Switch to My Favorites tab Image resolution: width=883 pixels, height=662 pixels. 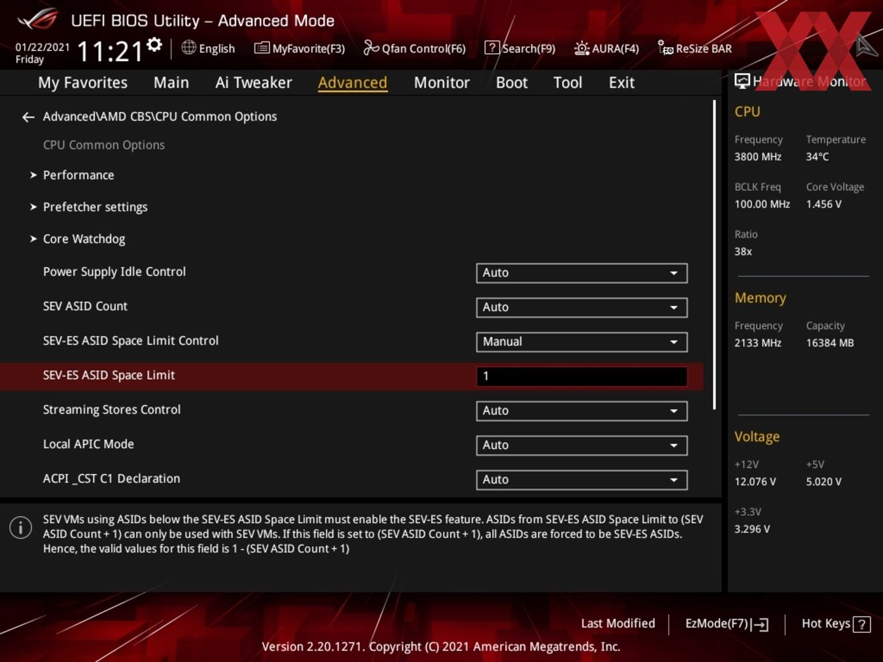click(x=82, y=83)
